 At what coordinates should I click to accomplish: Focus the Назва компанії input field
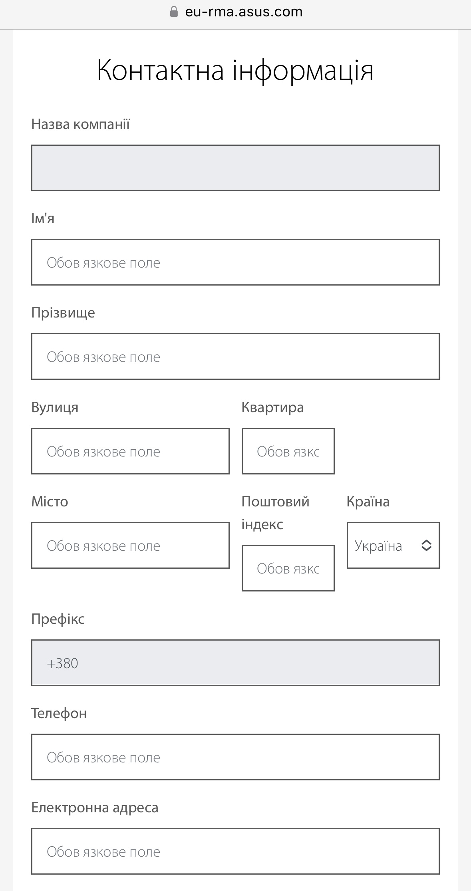click(x=235, y=168)
